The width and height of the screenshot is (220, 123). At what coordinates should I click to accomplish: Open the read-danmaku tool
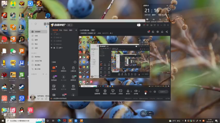pyautogui.click(x=54, y=87)
